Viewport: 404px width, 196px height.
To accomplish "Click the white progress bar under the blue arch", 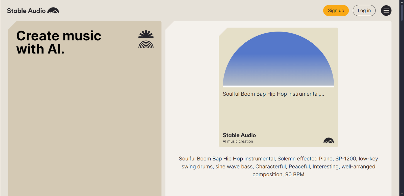I will click(x=278, y=86).
